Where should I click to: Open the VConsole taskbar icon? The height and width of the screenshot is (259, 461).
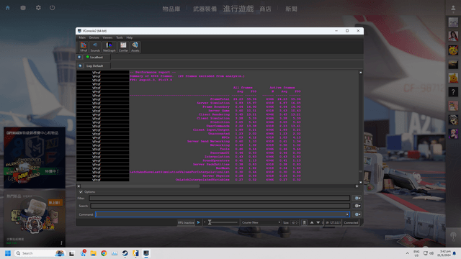[146, 253]
